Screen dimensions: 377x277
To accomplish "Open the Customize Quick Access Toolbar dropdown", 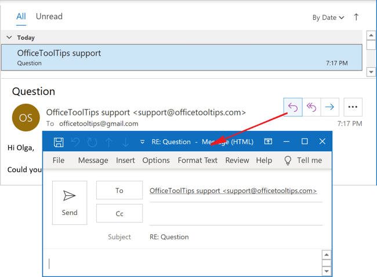I will tap(142, 142).
